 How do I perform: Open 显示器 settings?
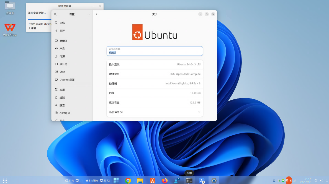coord(63,41)
